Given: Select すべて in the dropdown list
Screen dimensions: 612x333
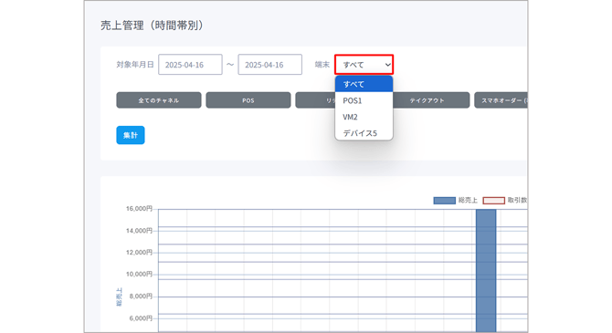Looking at the screenshot, I should (x=364, y=84).
